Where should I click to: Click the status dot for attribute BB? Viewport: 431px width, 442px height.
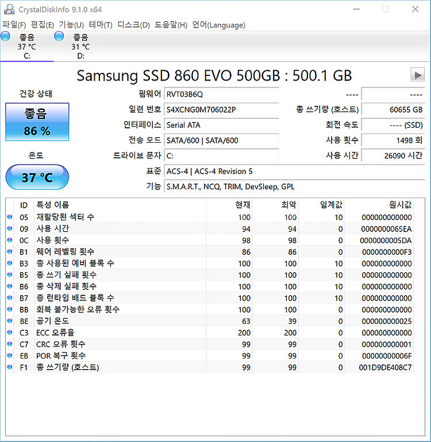(x=10, y=309)
